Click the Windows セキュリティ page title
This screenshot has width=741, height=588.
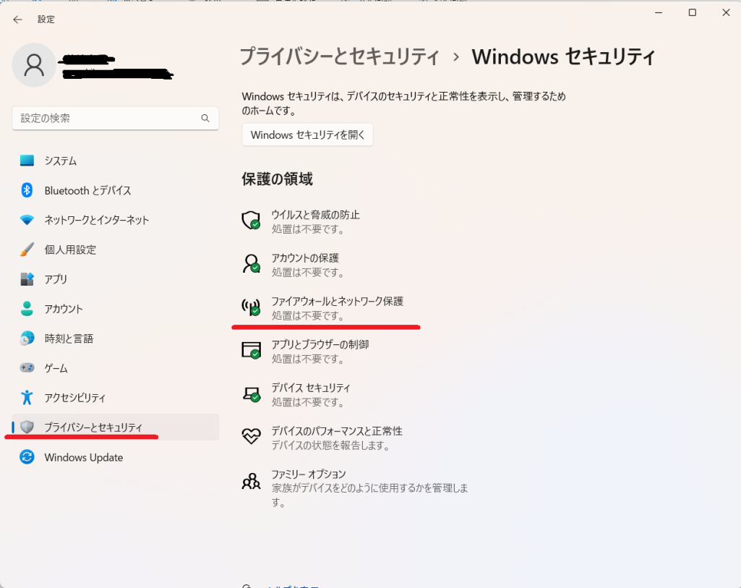click(x=563, y=56)
